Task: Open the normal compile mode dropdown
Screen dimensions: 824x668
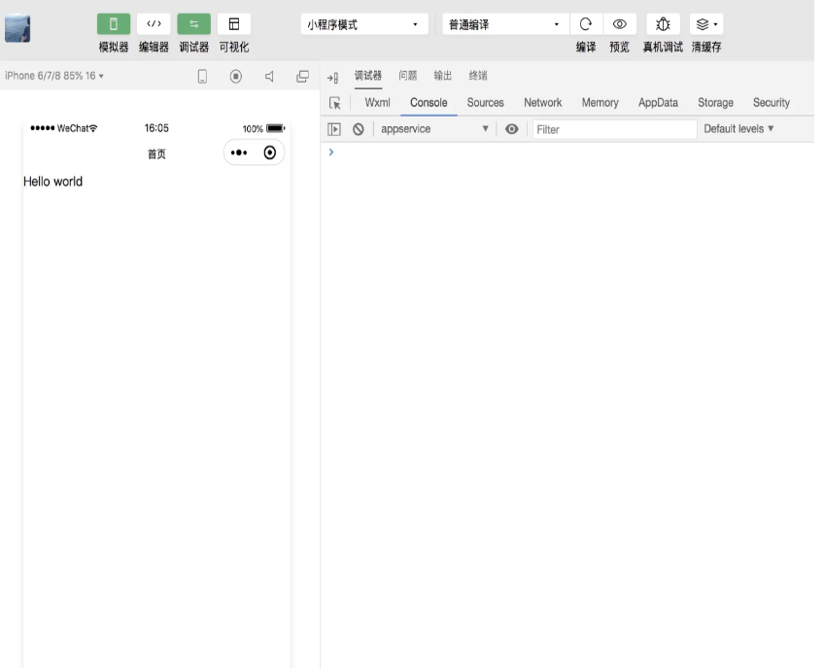Action: (505, 24)
